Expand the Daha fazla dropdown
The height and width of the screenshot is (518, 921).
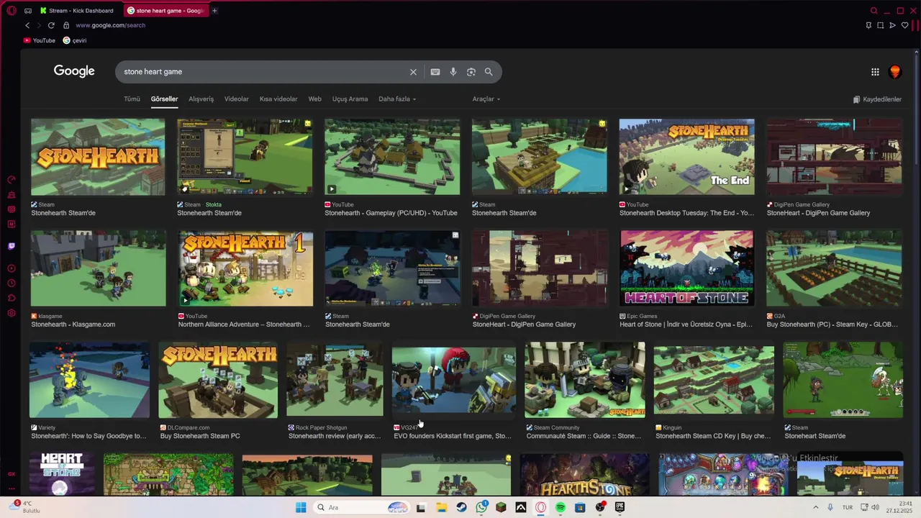[397, 99]
